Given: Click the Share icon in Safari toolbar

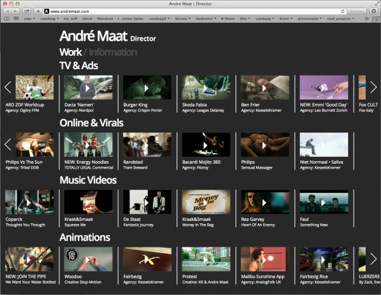Looking at the screenshot, I should click(x=27, y=11).
